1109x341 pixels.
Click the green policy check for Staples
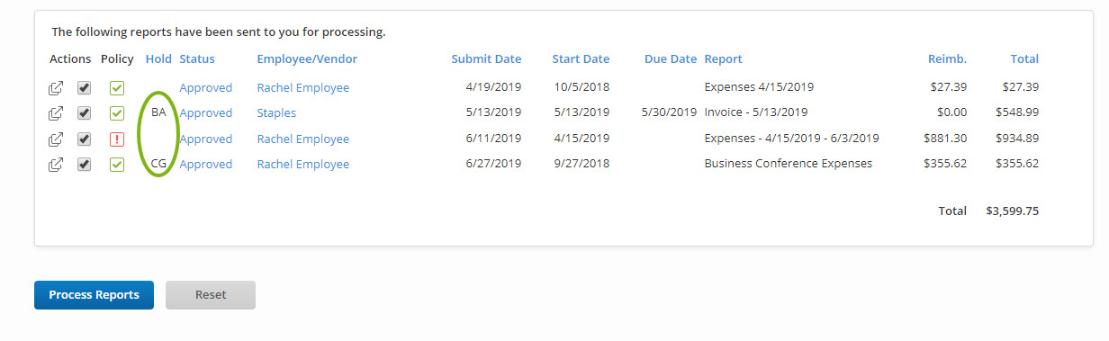pyautogui.click(x=117, y=113)
